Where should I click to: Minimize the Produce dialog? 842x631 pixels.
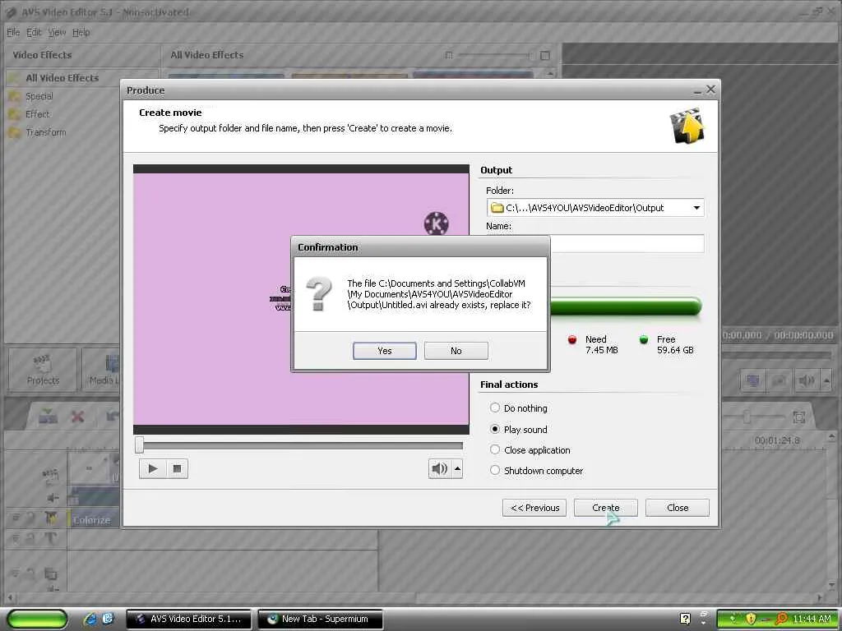(x=697, y=90)
